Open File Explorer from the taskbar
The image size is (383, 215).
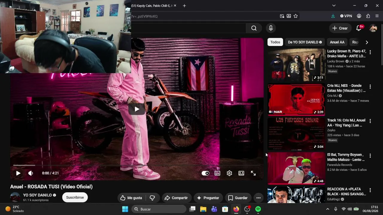coord(203,209)
